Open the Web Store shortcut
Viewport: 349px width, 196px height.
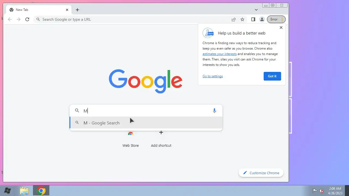point(131,139)
